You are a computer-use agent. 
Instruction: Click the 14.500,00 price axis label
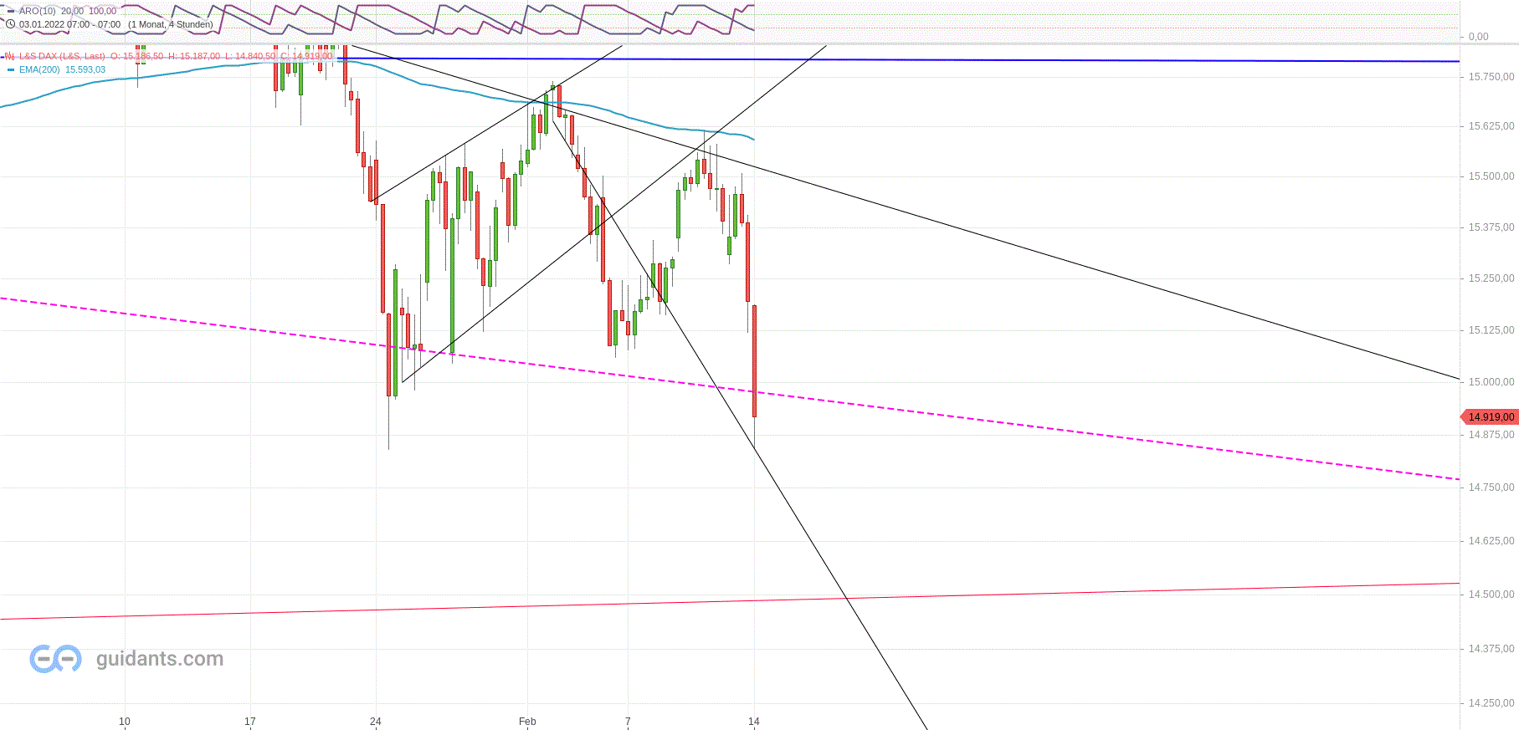click(x=1491, y=595)
